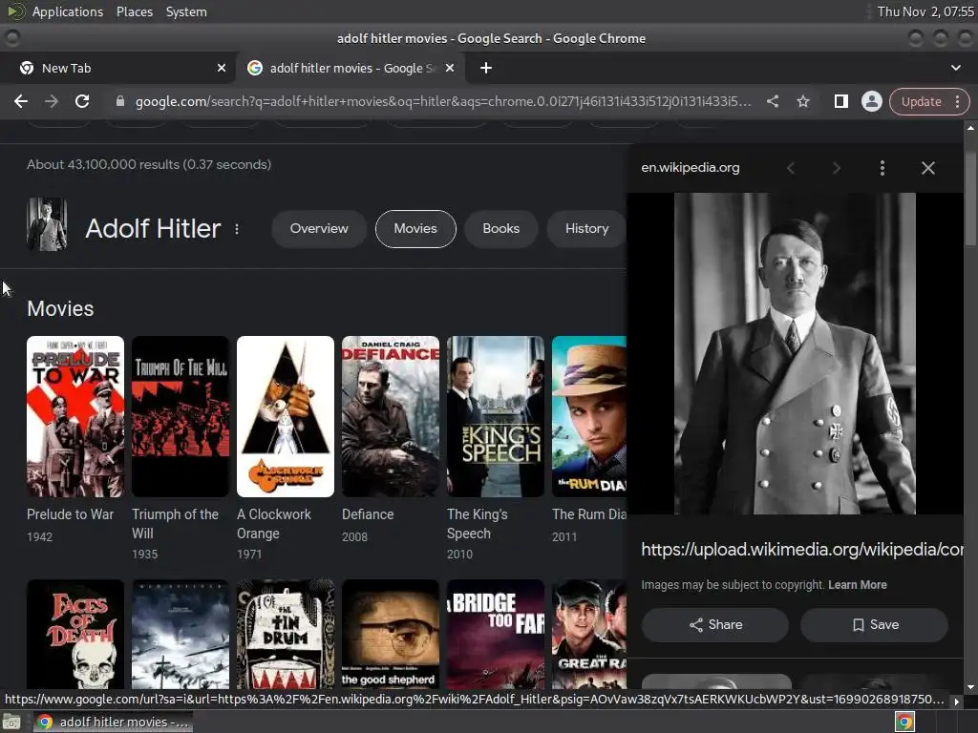Close the New Tab tab

click(x=222, y=68)
